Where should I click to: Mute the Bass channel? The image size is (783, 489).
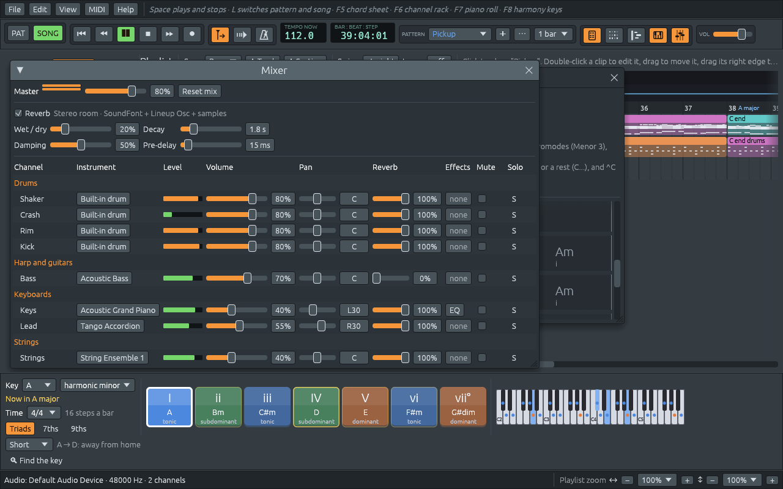coord(482,278)
